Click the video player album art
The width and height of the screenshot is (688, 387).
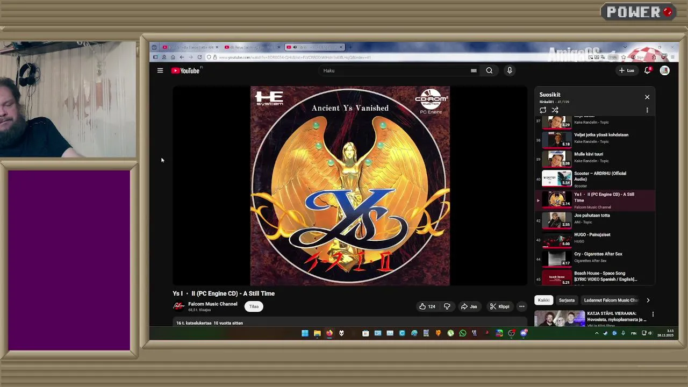350,185
